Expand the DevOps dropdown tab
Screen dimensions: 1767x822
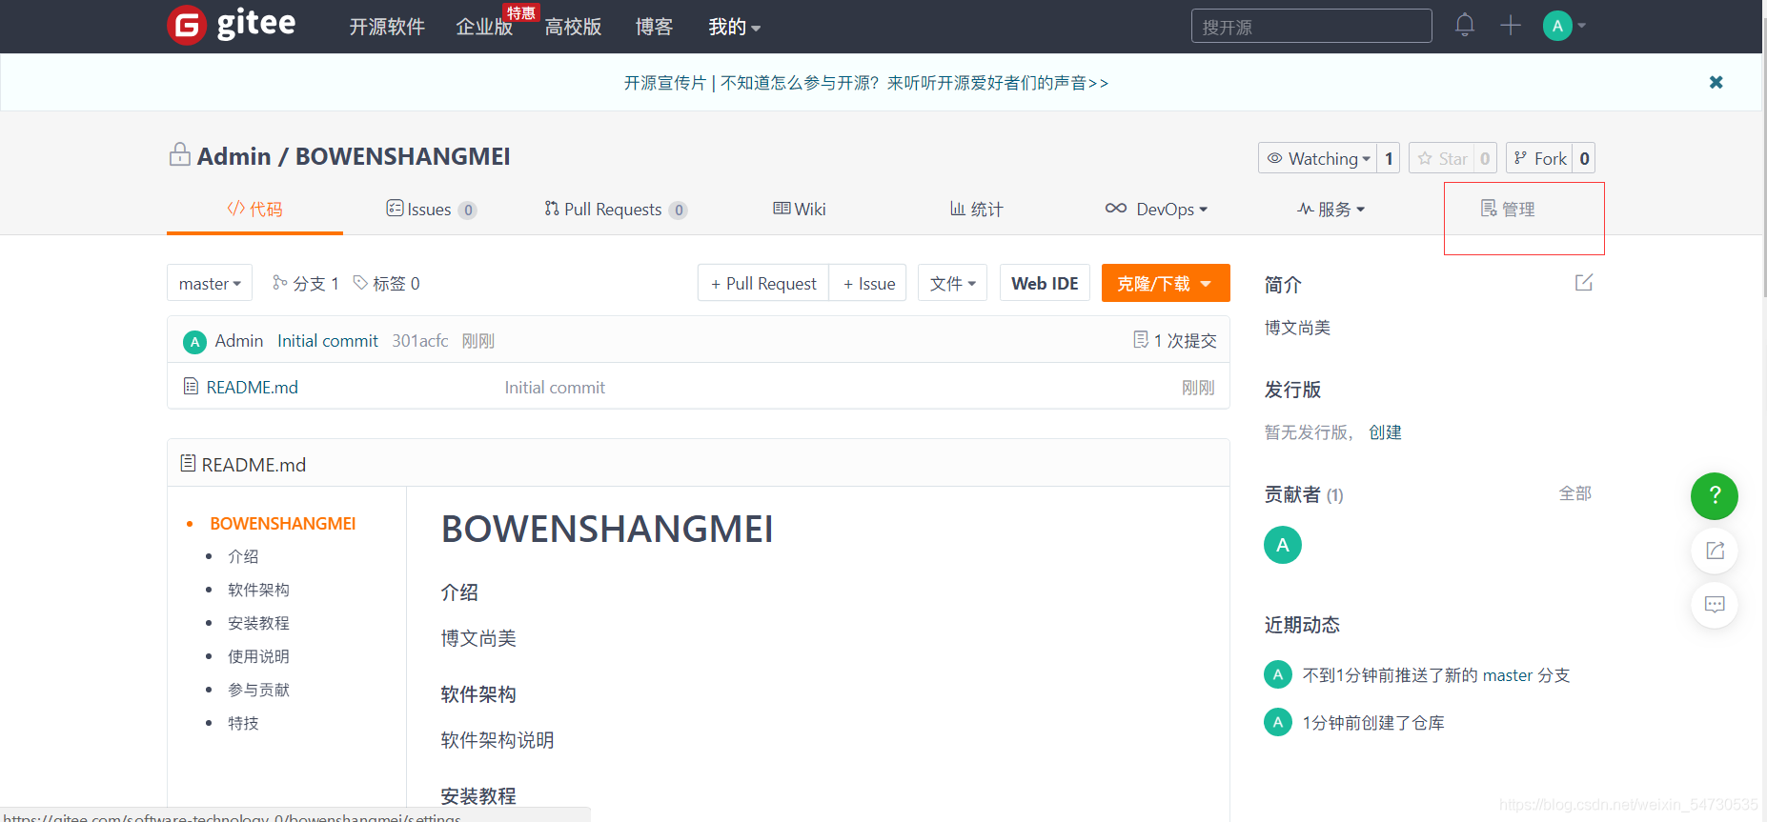(1156, 209)
